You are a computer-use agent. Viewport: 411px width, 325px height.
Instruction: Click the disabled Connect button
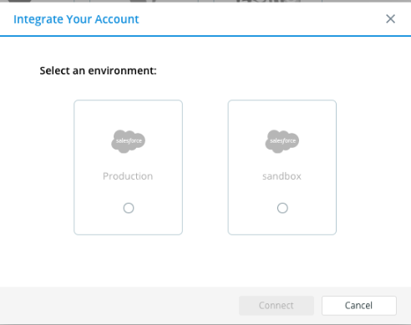coord(277,306)
